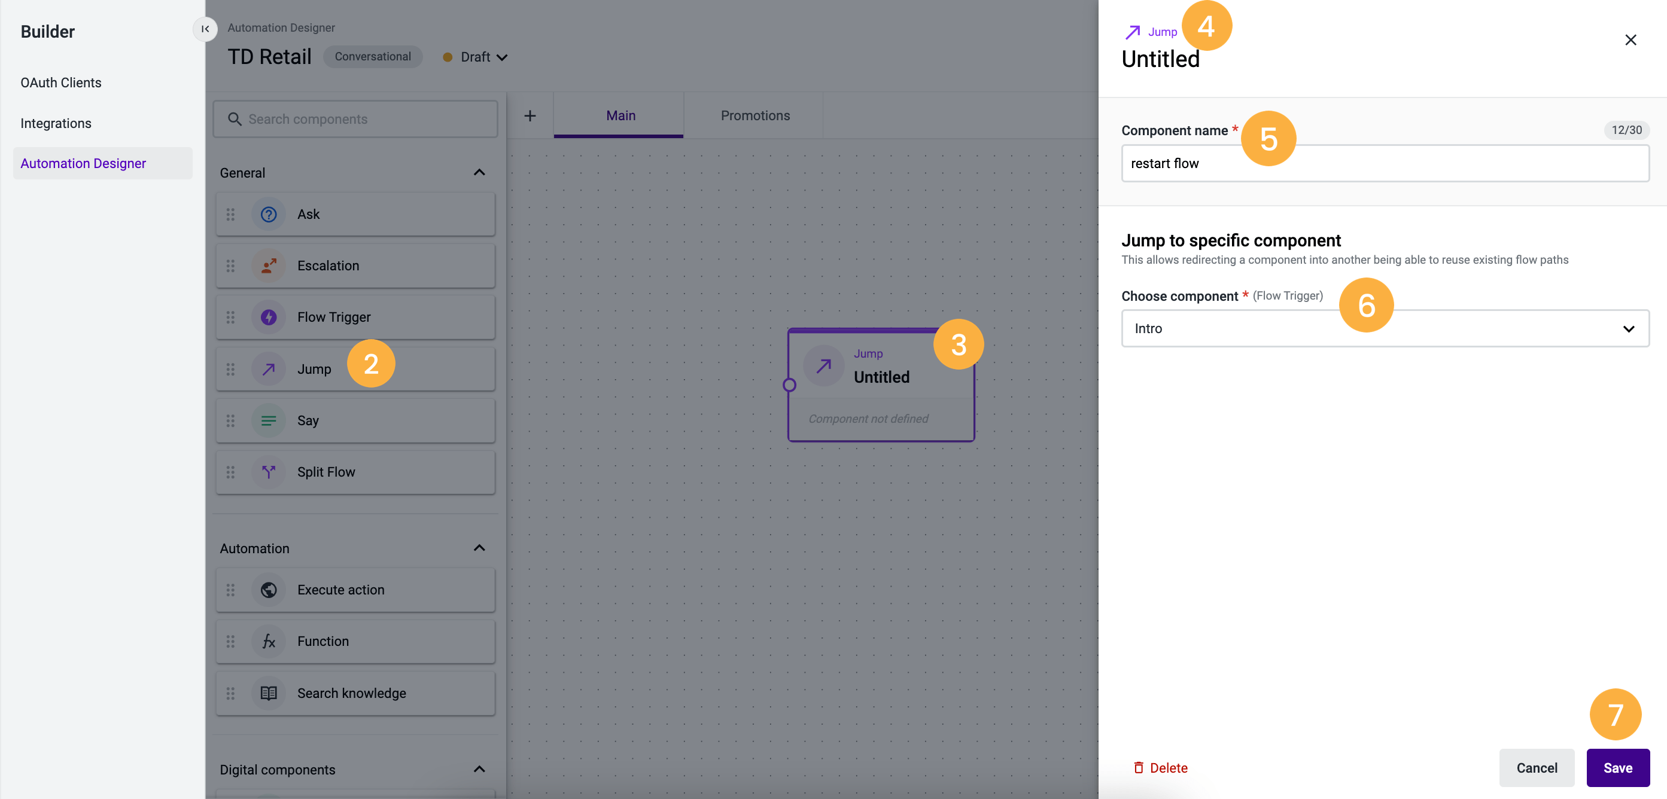
Task: Select the Say component icon
Action: 268,420
